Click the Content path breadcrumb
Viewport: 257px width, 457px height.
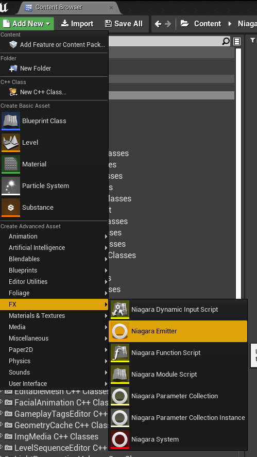[x=208, y=24]
